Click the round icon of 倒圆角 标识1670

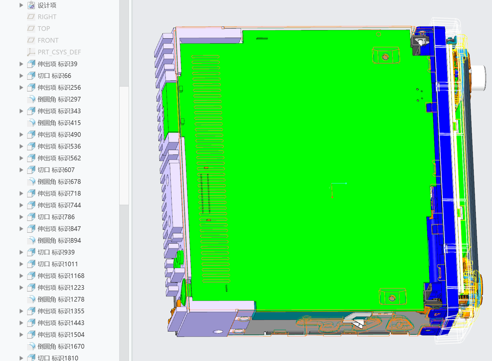coord(31,346)
